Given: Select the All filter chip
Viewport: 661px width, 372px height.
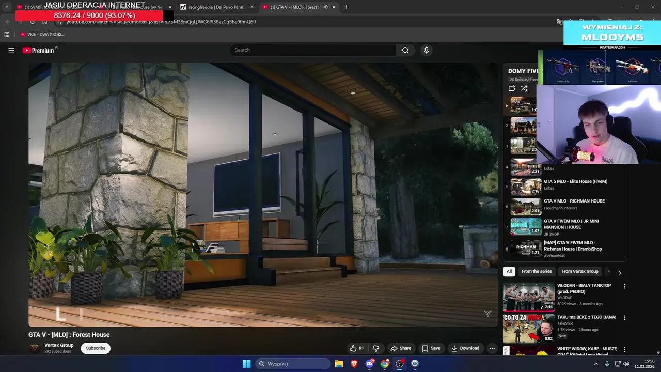Looking at the screenshot, I should [509, 271].
